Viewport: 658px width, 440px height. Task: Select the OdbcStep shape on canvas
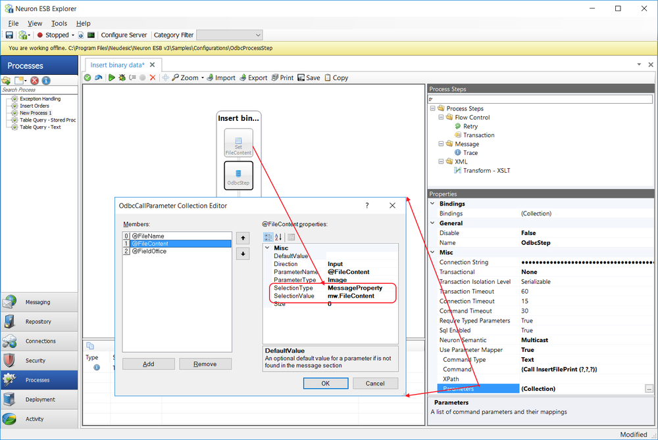(x=238, y=175)
